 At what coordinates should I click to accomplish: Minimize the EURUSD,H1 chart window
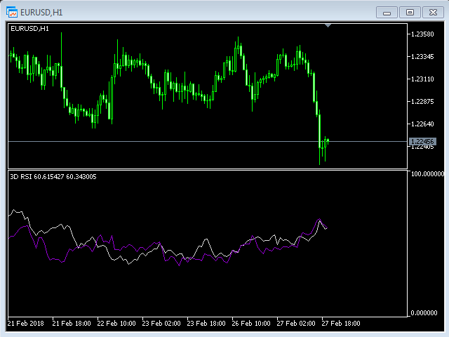[387, 13]
